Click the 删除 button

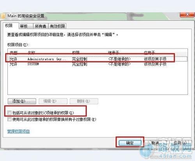(x=84, y=101)
